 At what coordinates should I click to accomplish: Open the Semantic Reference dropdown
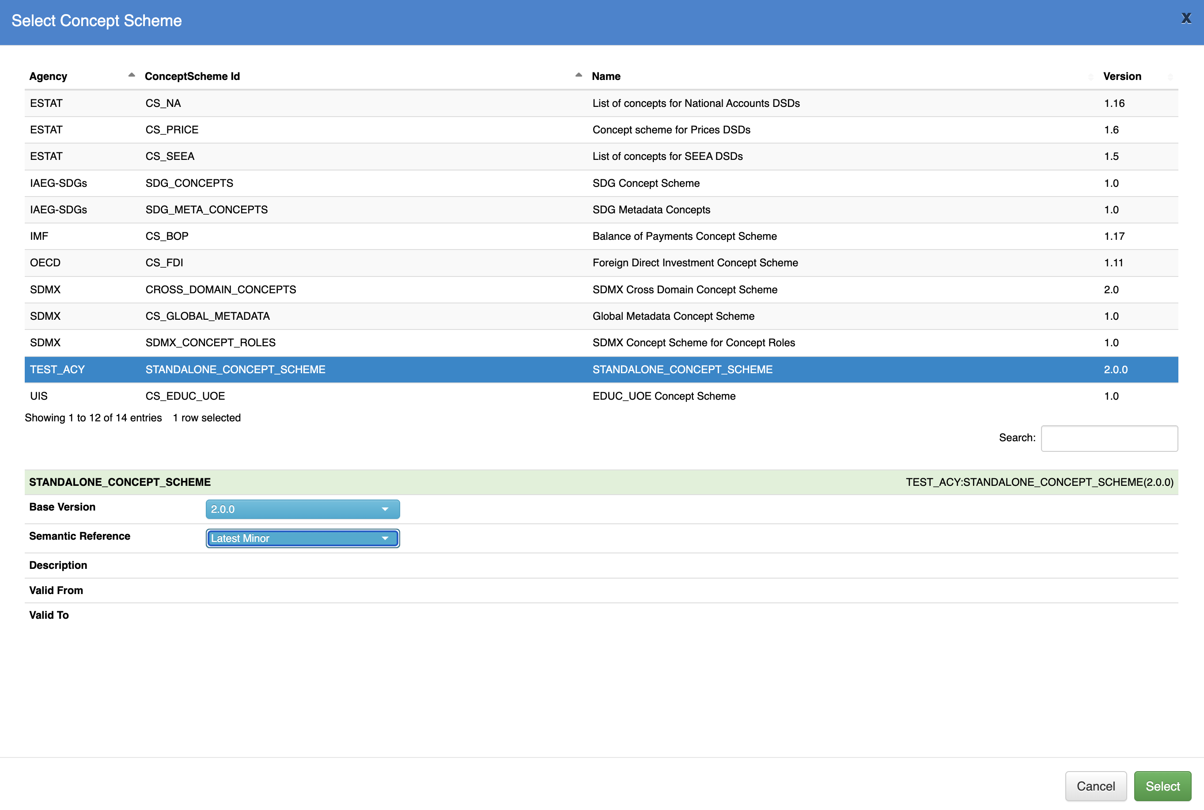pos(303,538)
